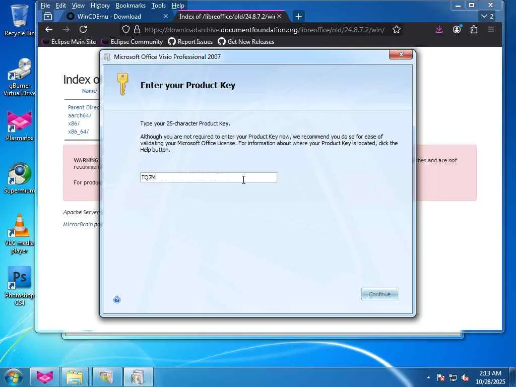Click the MirrorBrain link

[78, 224]
